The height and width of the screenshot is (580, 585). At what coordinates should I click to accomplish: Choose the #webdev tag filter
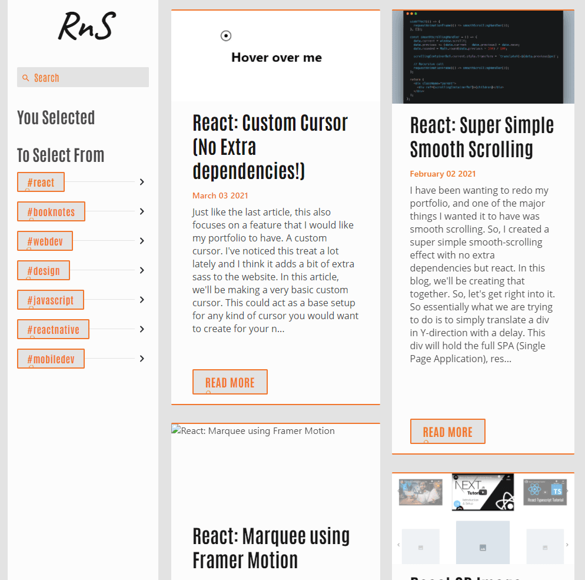point(45,241)
